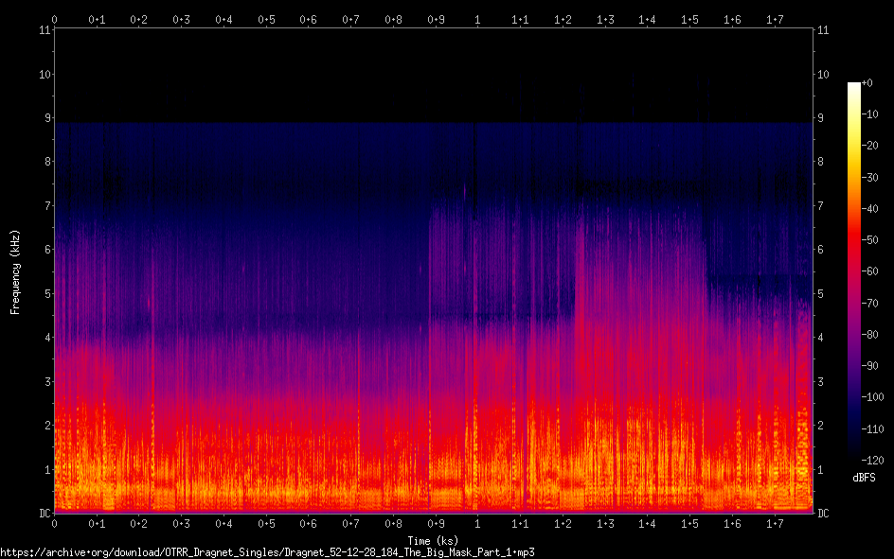The width and height of the screenshot is (894, 559).
Task: Click the Frequency (kHz) axis label
Action: click(15, 271)
